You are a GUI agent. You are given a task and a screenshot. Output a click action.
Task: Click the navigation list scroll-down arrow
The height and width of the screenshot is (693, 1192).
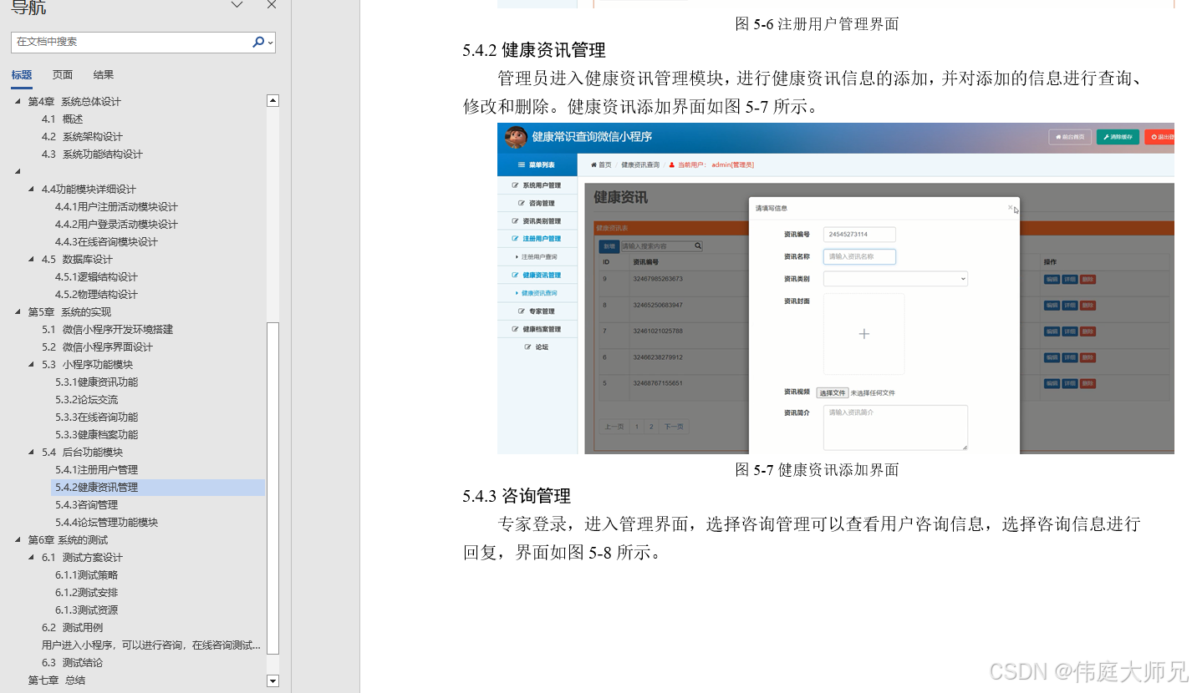point(273,681)
